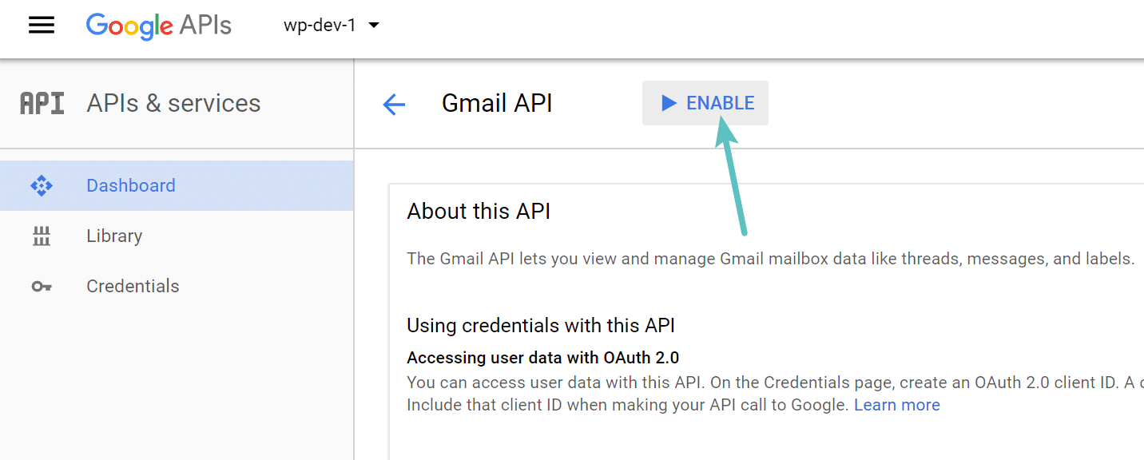Image resolution: width=1144 pixels, height=460 pixels.
Task: Click the Learn more link
Action: click(896, 405)
